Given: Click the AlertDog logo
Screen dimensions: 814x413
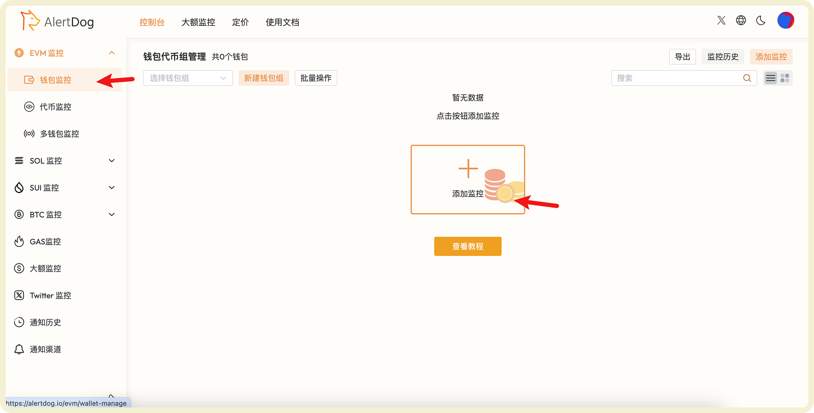Looking at the screenshot, I should point(56,21).
